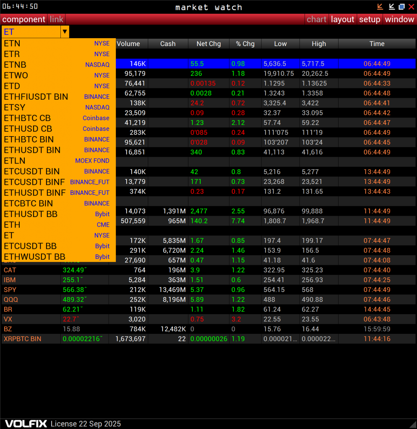
Task: Select ETLN MOEX FOND entry
Action: point(59,161)
